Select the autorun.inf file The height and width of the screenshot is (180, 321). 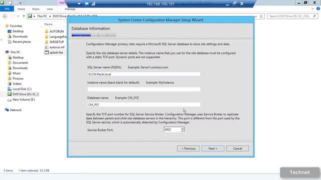click(x=57, y=47)
